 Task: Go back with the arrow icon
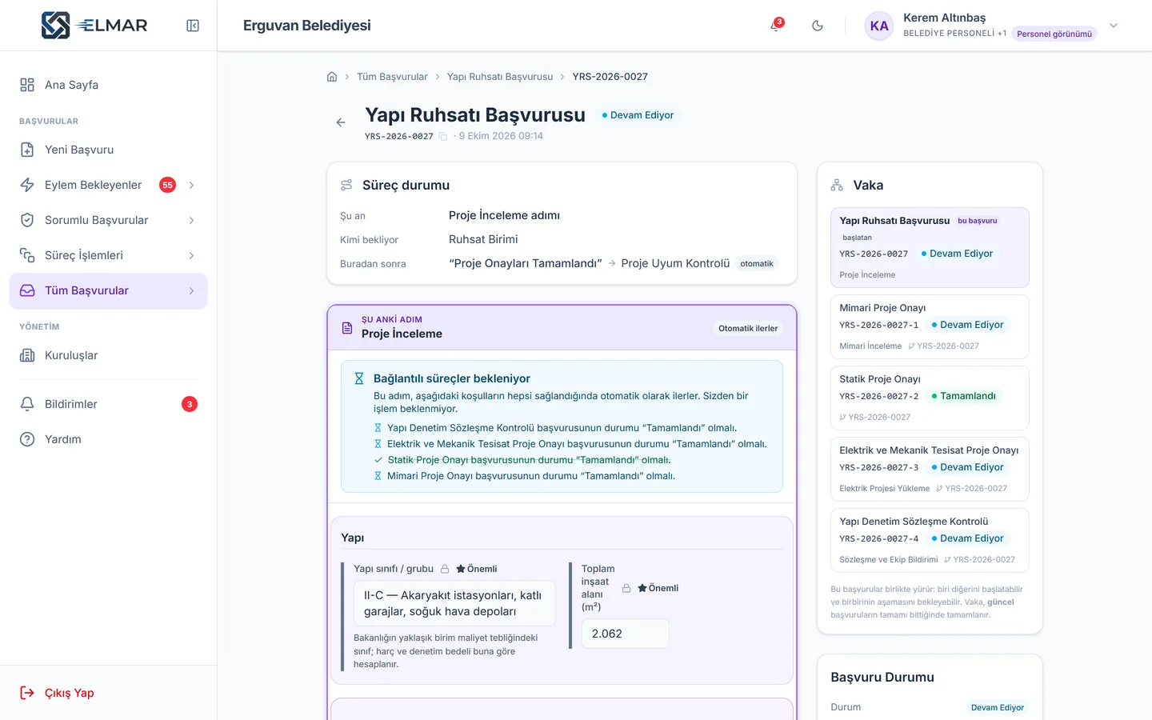coord(341,122)
